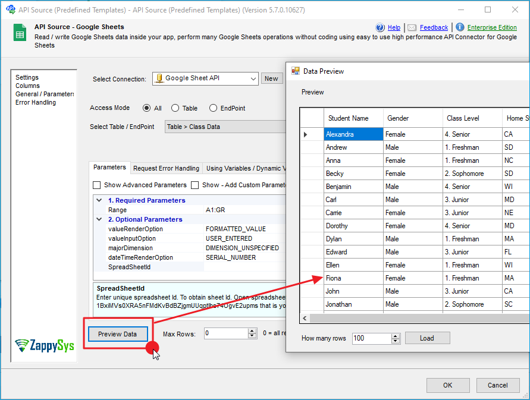This screenshot has height=400, width=530.
Task: Click the Help question mark icon
Action: point(381,27)
